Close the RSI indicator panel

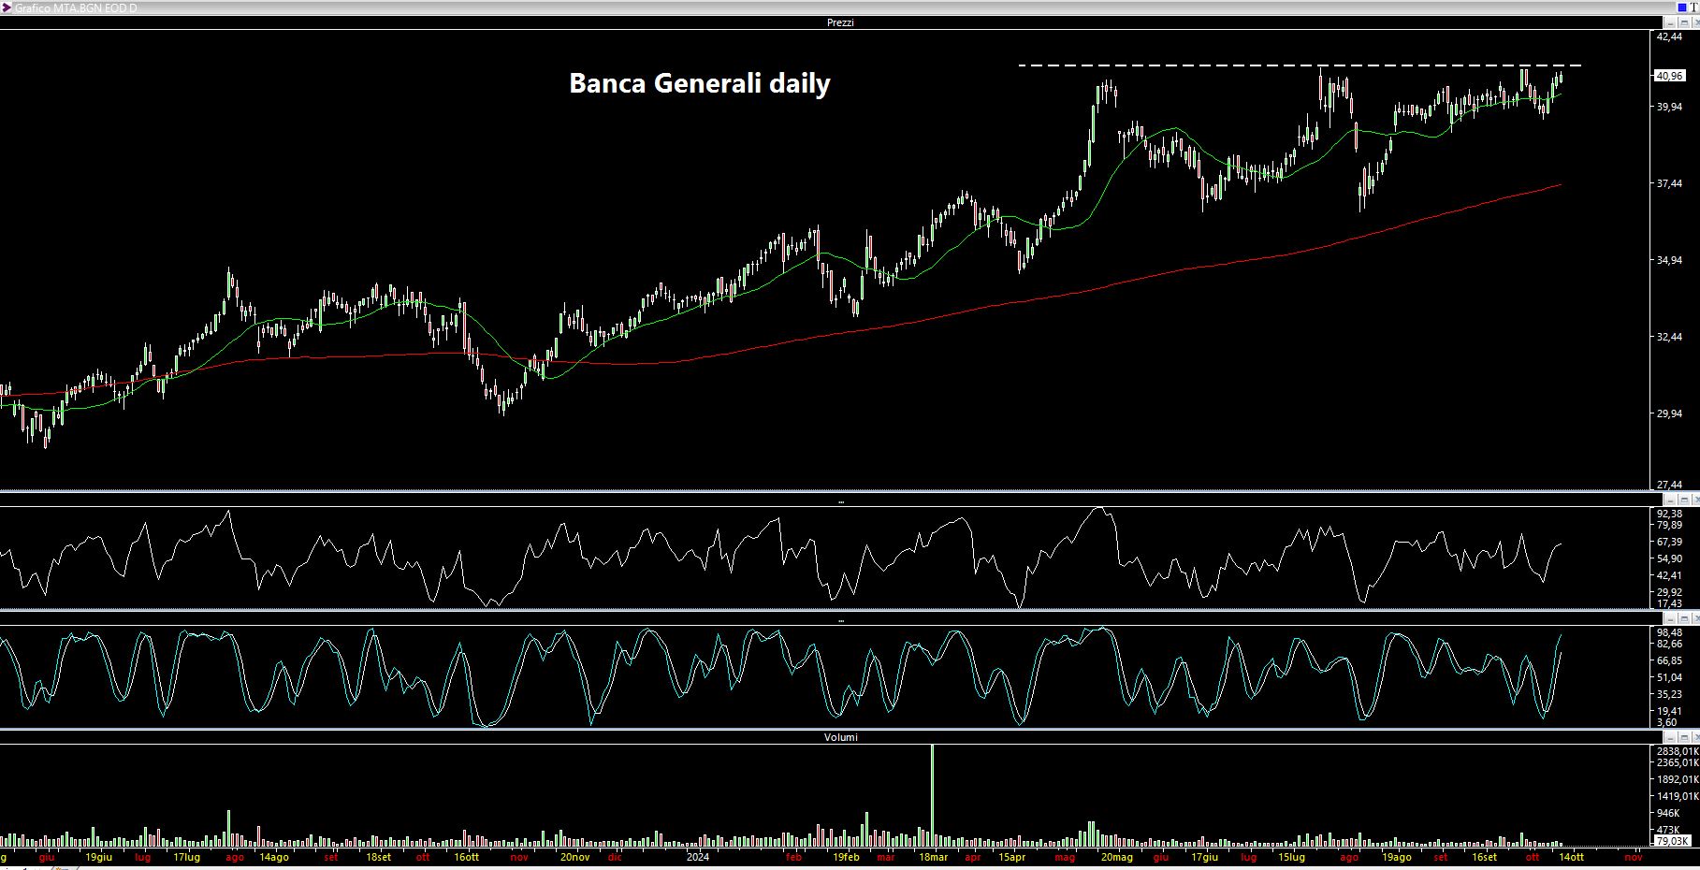(1696, 500)
